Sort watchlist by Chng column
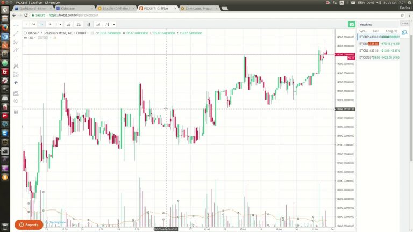 tap(391, 31)
